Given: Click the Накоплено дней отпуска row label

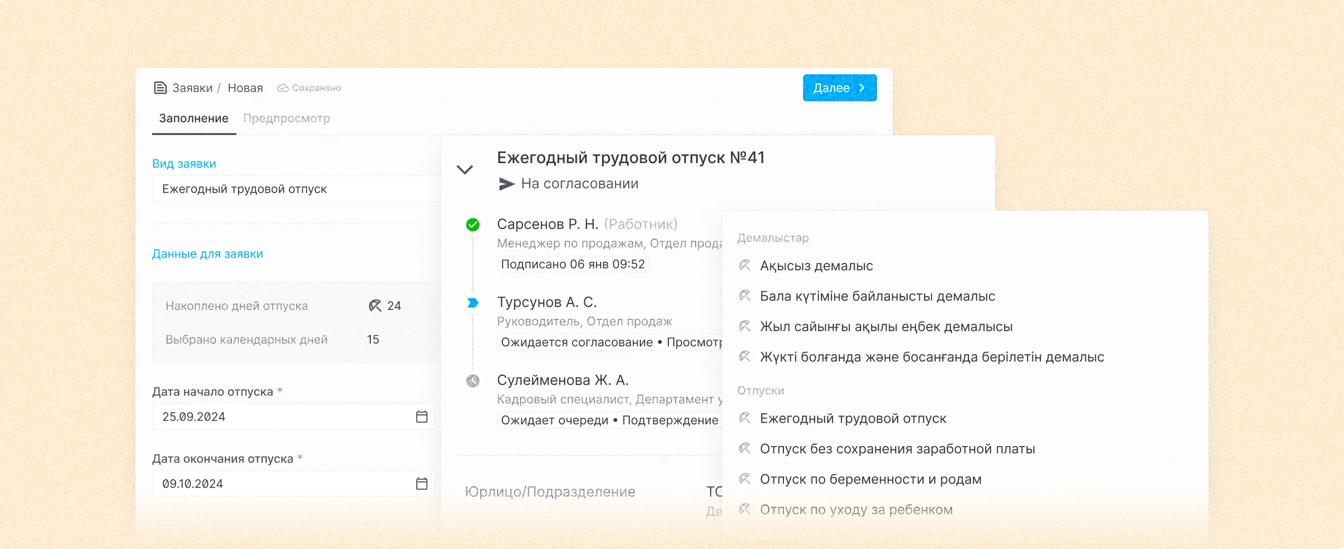Looking at the screenshot, I should tap(237, 306).
